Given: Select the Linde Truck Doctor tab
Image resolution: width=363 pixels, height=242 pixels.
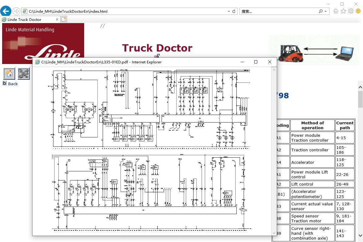Looking at the screenshot, I should (30, 20).
